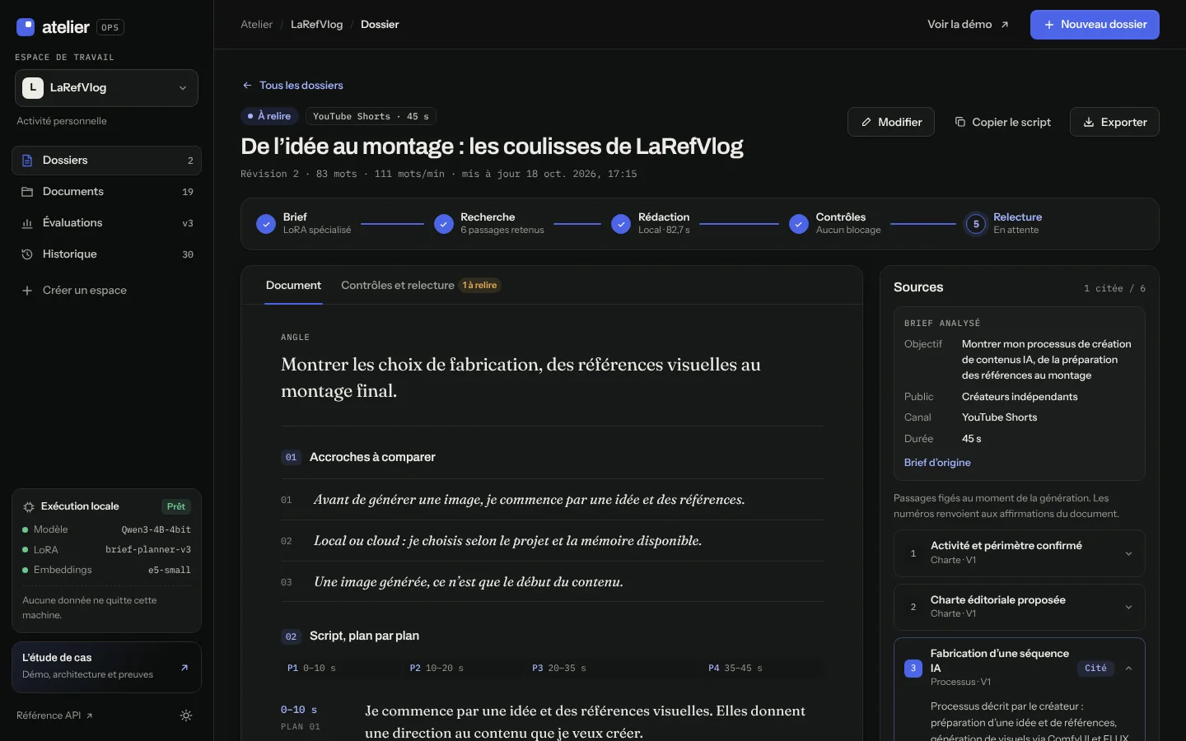Viewport: 1186px width, 741px height.
Task: Select hook 03 'Une image générée'
Action: click(x=552, y=582)
